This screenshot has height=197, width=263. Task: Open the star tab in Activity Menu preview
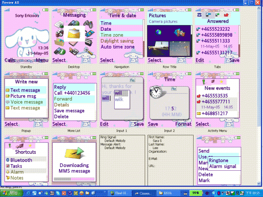tap(221, 82)
